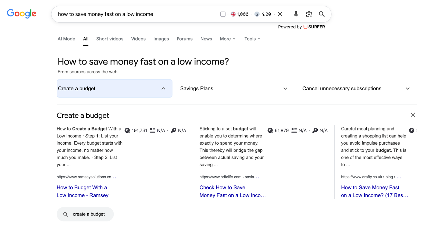Click the 61,879 traffic number
Image resolution: width=430 pixels, height=226 pixels.
tap(282, 130)
